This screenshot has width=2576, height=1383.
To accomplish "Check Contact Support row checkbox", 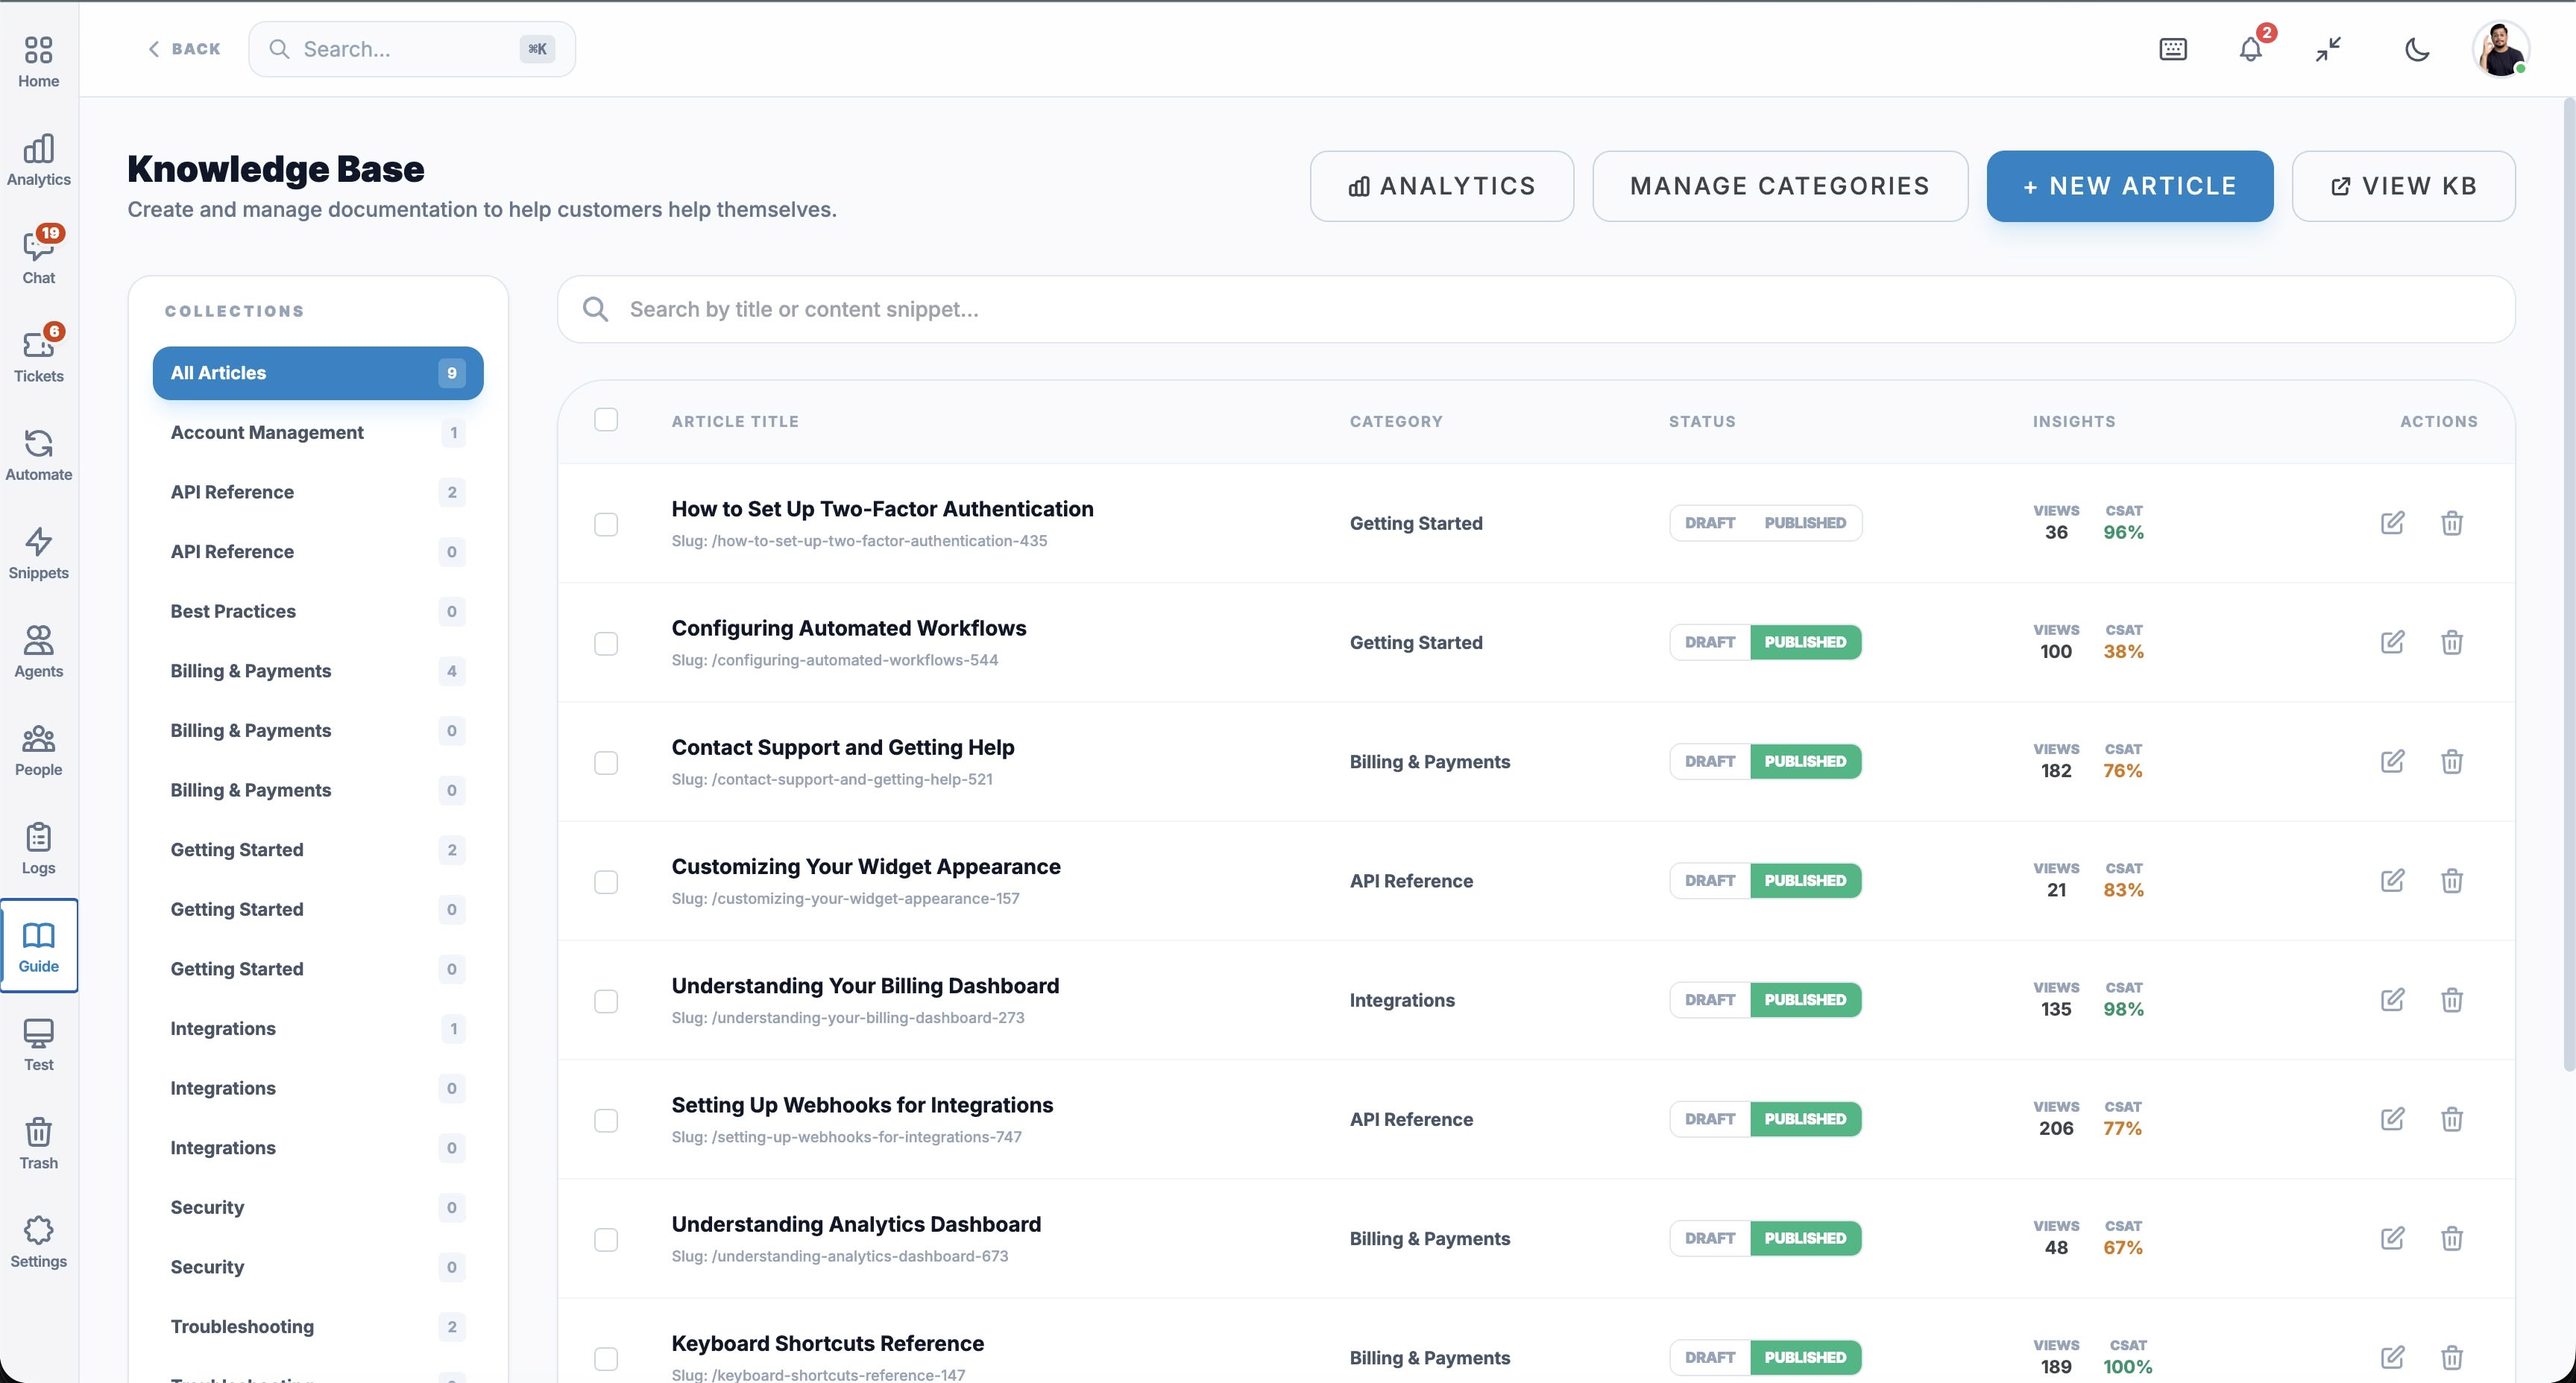I will [x=606, y=762].
